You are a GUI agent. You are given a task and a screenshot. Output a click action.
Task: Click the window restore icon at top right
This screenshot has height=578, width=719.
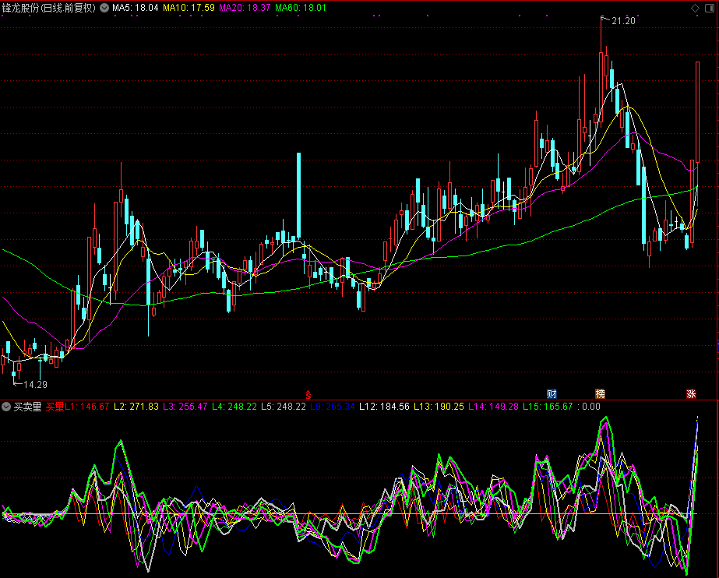click(x=710, y=8)
